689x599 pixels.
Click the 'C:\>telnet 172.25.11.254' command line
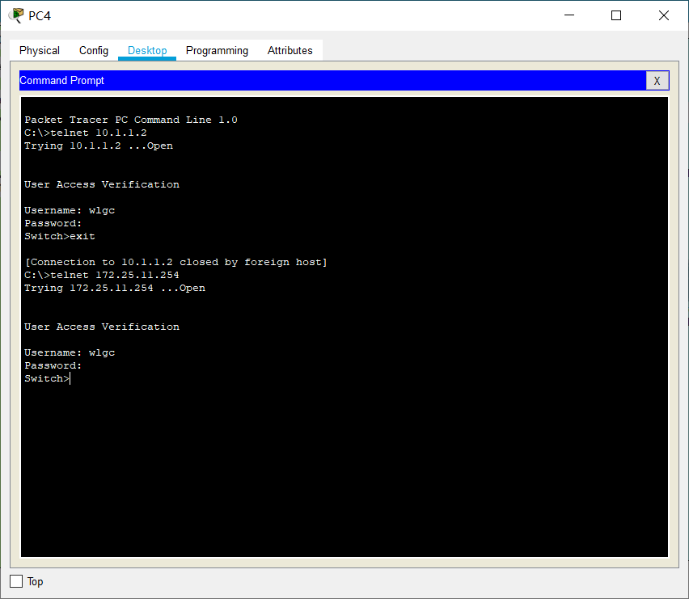(x=102, y=275)
